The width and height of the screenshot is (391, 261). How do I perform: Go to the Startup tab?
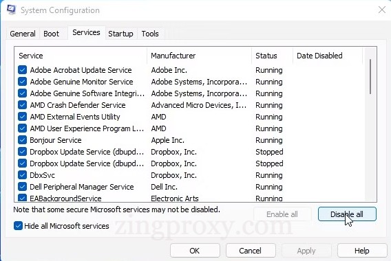click(x=120, y=34)
